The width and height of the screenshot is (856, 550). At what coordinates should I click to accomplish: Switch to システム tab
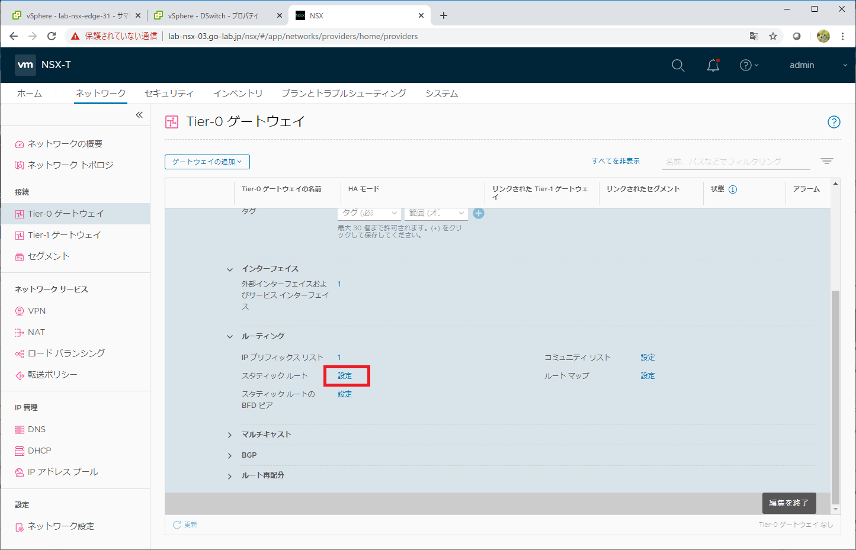pos(441,94)
